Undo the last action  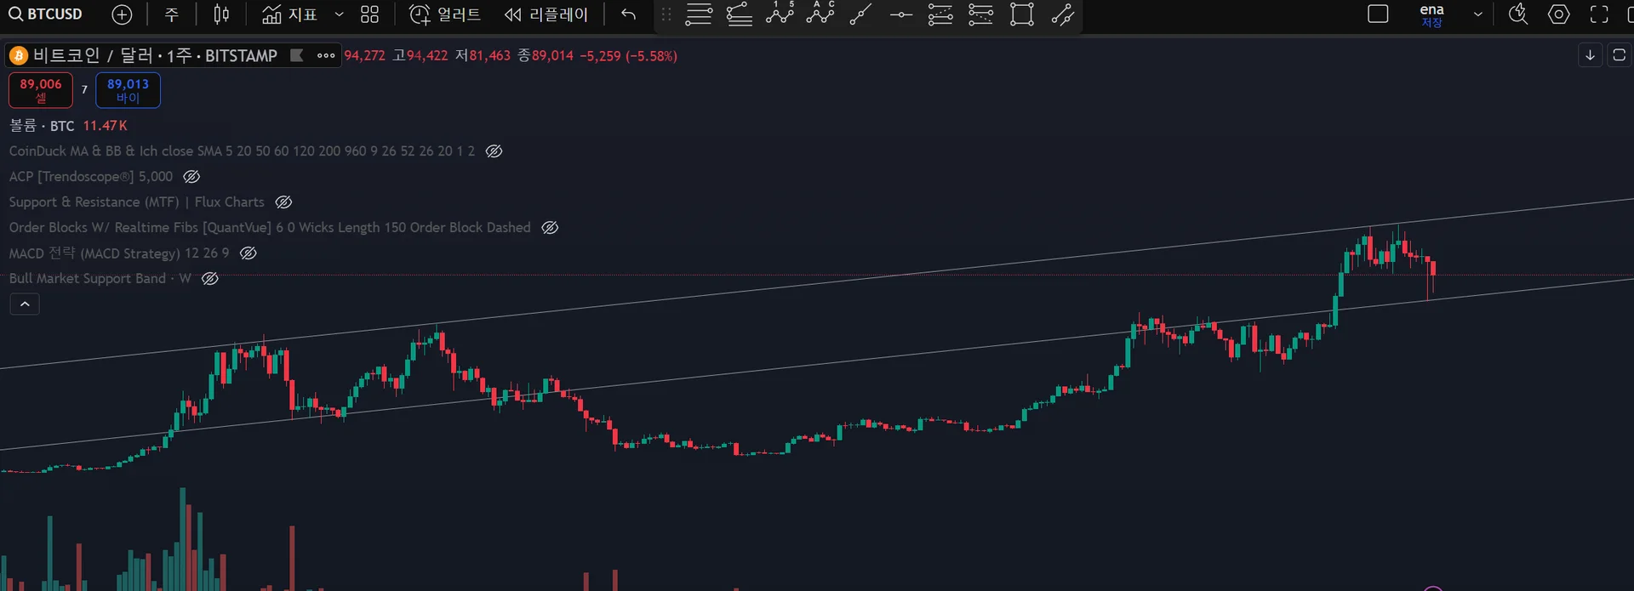(628, 14)
